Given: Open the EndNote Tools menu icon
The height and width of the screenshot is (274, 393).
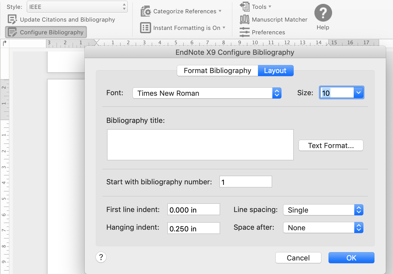Looking at the screenshot, I should tap(245, 7).
